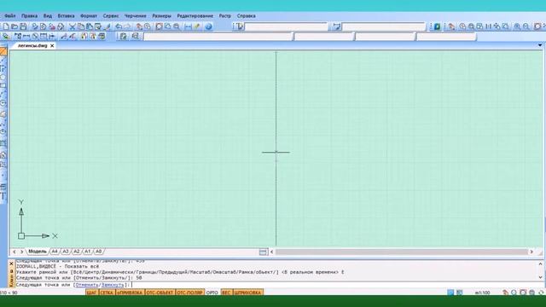This screenshot has width=546, height=307.
Task: Click the Pan hand icon
Action: pos(139,26)
